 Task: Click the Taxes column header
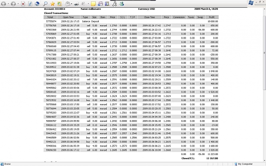pyautogui.click(x=191, y=17)
